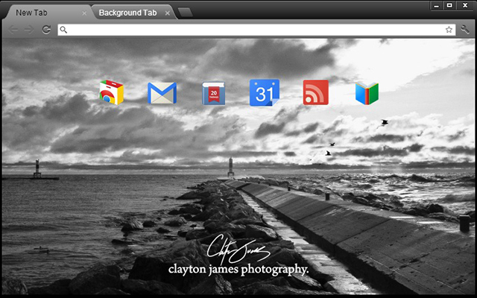The width and height of the screenshot is (477, 298).
Task: Close the Background Tab
Action: point(168,13)
